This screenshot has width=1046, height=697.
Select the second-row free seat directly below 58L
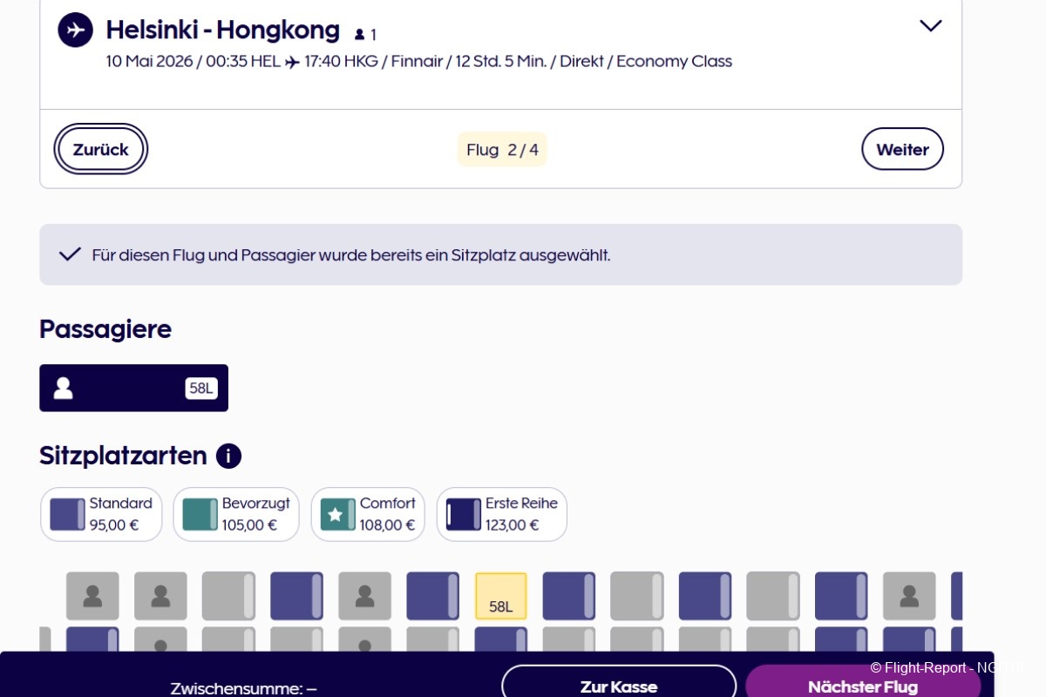click(501, 639)
